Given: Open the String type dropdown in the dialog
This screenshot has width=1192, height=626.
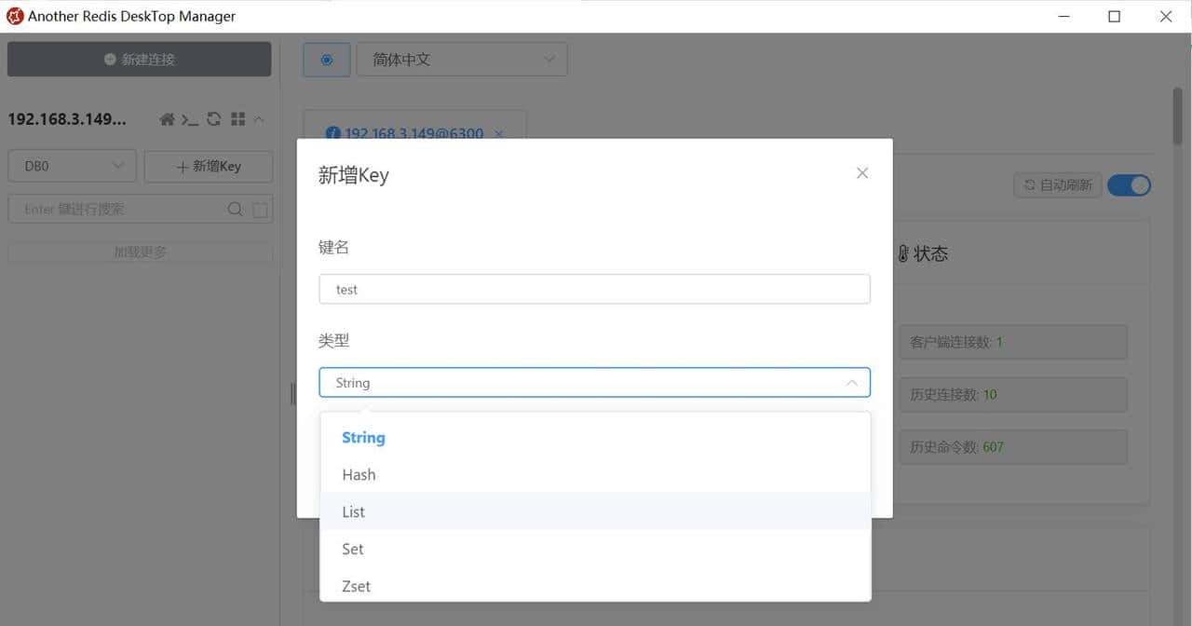Looking at the screenshot, I should (x=595, y=382).
